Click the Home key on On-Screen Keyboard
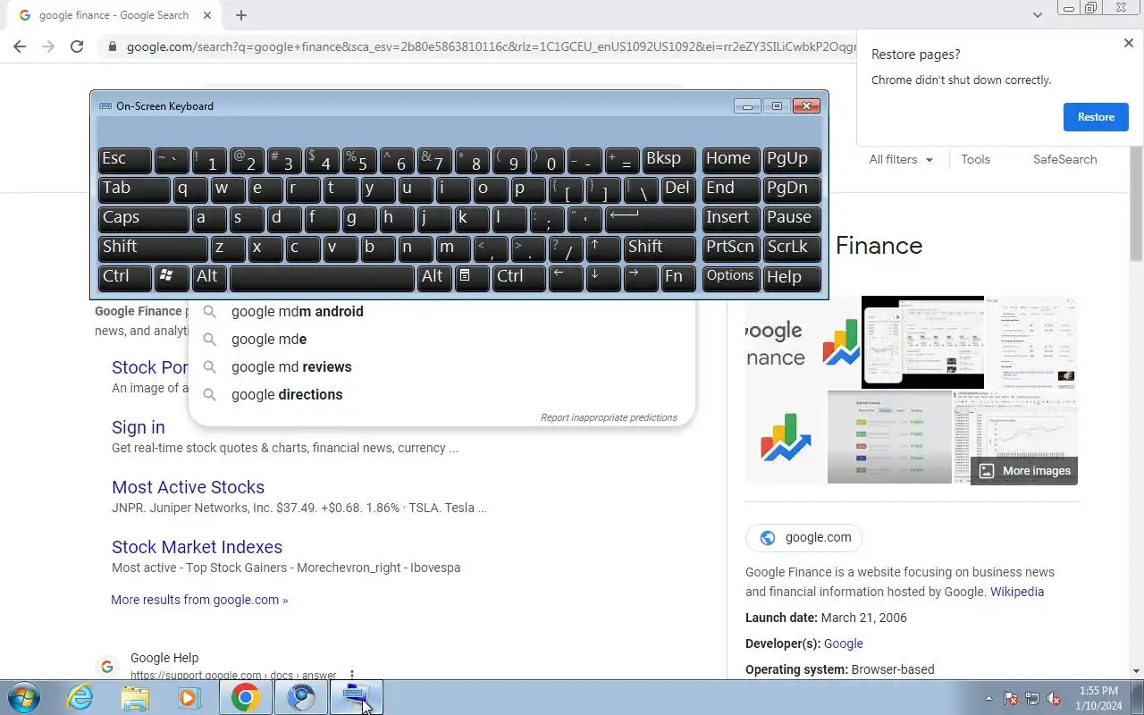This screenshot has width=1144, height=715. click(x=731, y=160)
